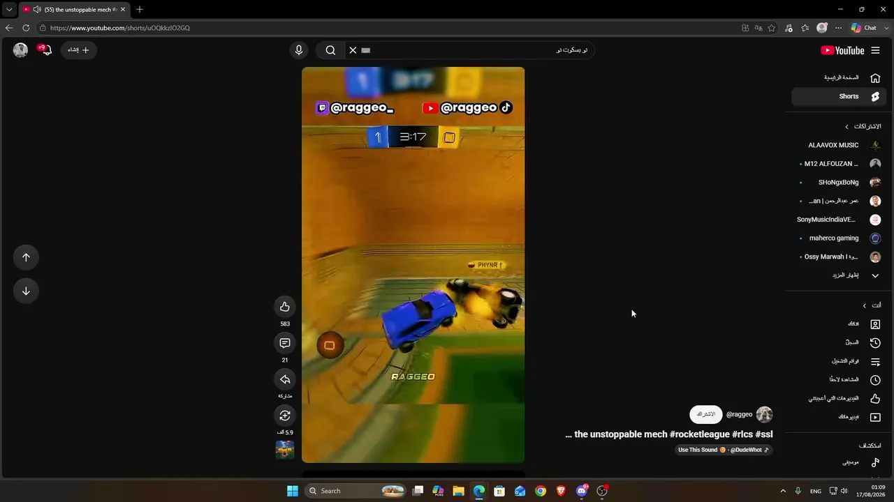
Task: Open watch History in sidebar
Action: (x=839, y=342)
